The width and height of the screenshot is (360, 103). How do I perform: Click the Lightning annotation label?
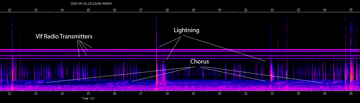[186, 30]
